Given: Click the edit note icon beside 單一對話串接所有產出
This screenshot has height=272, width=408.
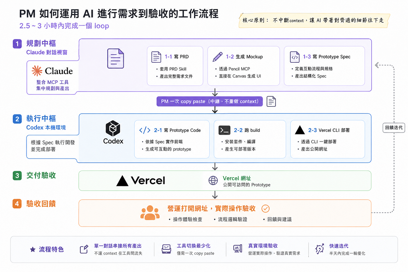Looking at the screenshot, I should 84,249.
